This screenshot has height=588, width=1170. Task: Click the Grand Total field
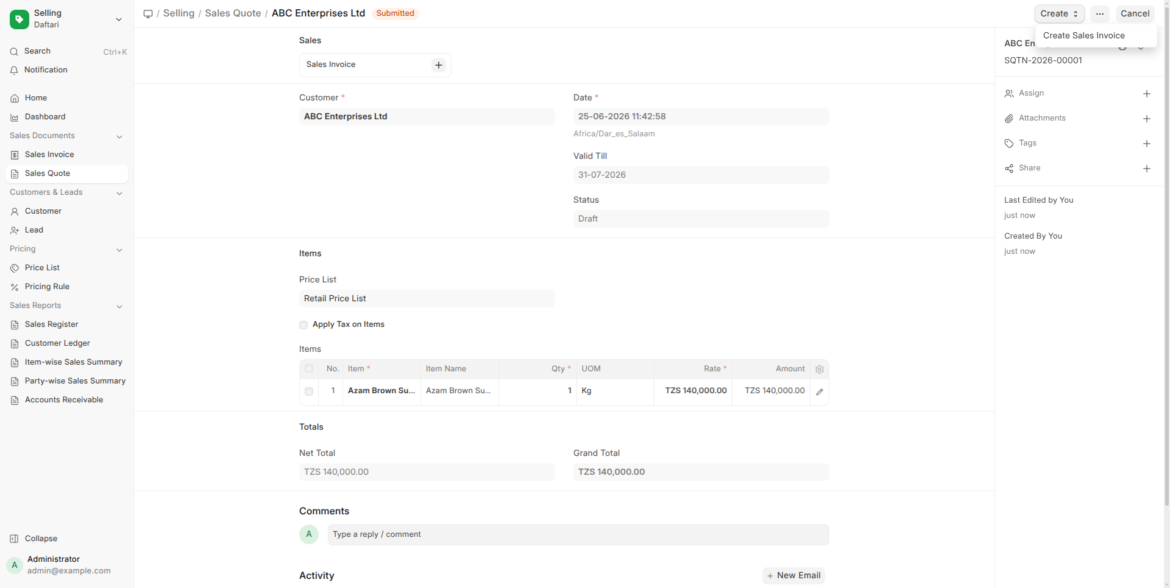(x=701, y=472)
